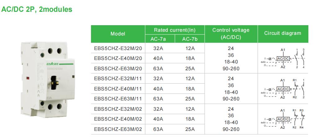
Task: Click the Model column header
Action: [118, 34]
